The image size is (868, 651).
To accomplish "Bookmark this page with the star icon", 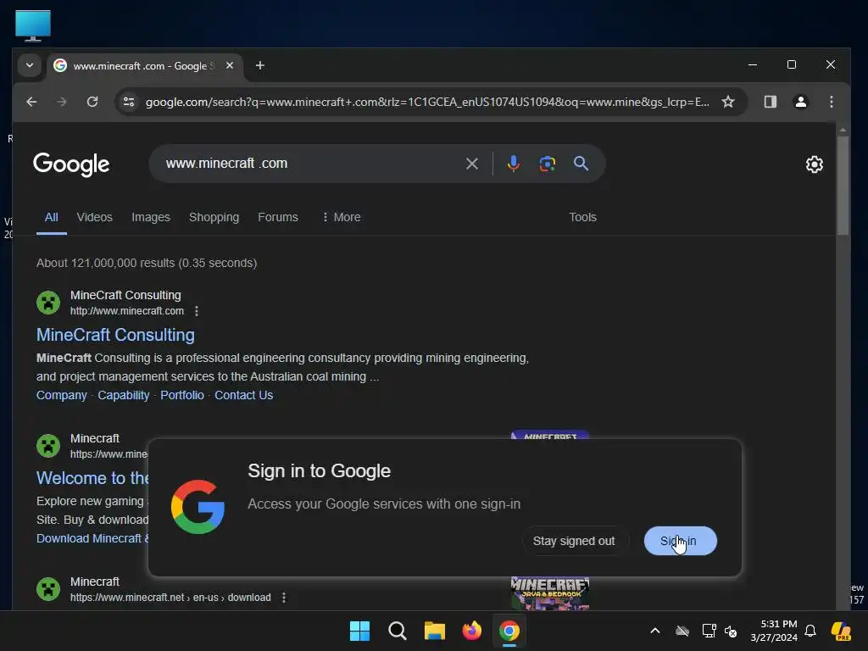I will click(728, 102).
